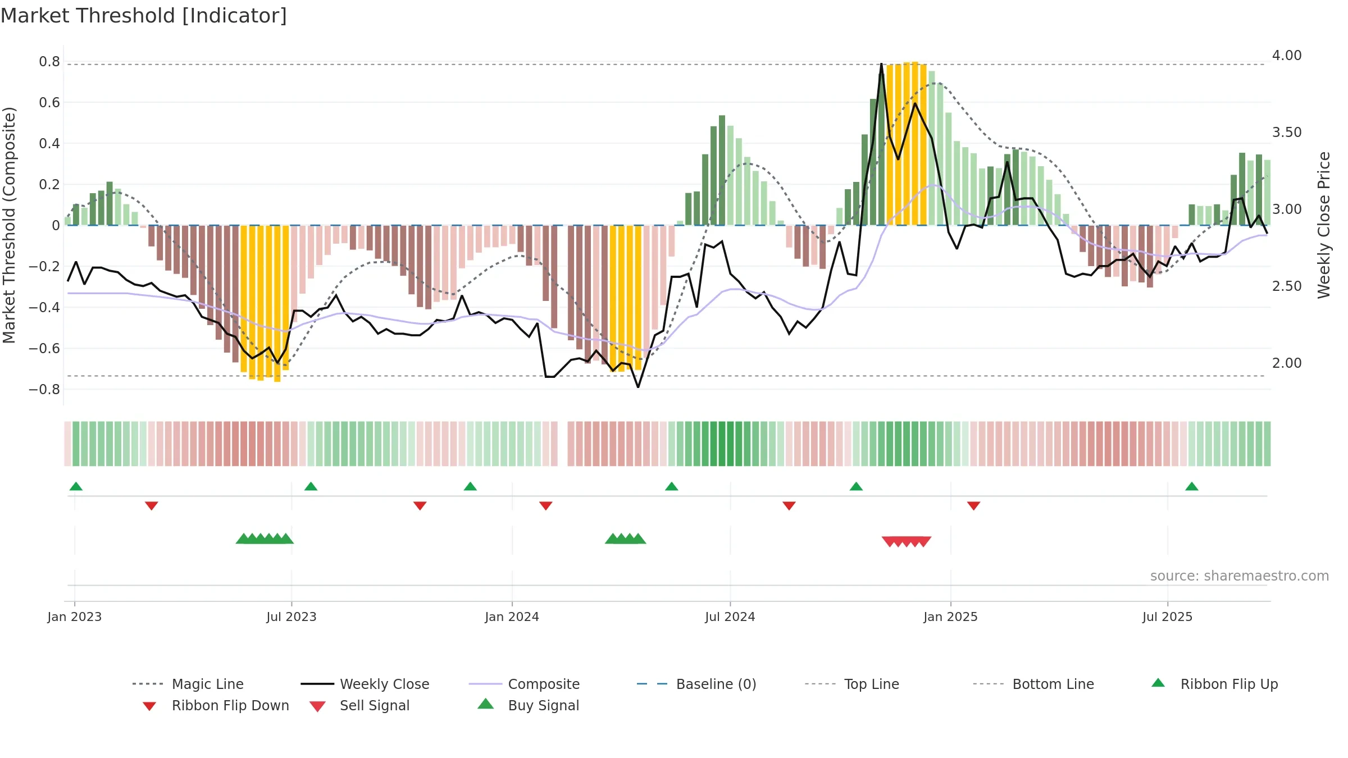
Task: Toggle the Top Line legend entry
Action: coord(851,684)
